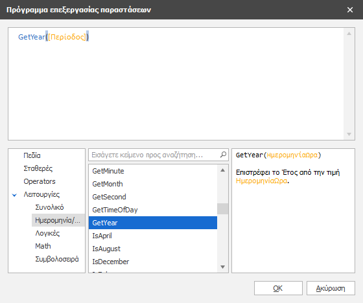363x303 pixels.
Task: Click the search magnifier icon
Action: [223, 155]
